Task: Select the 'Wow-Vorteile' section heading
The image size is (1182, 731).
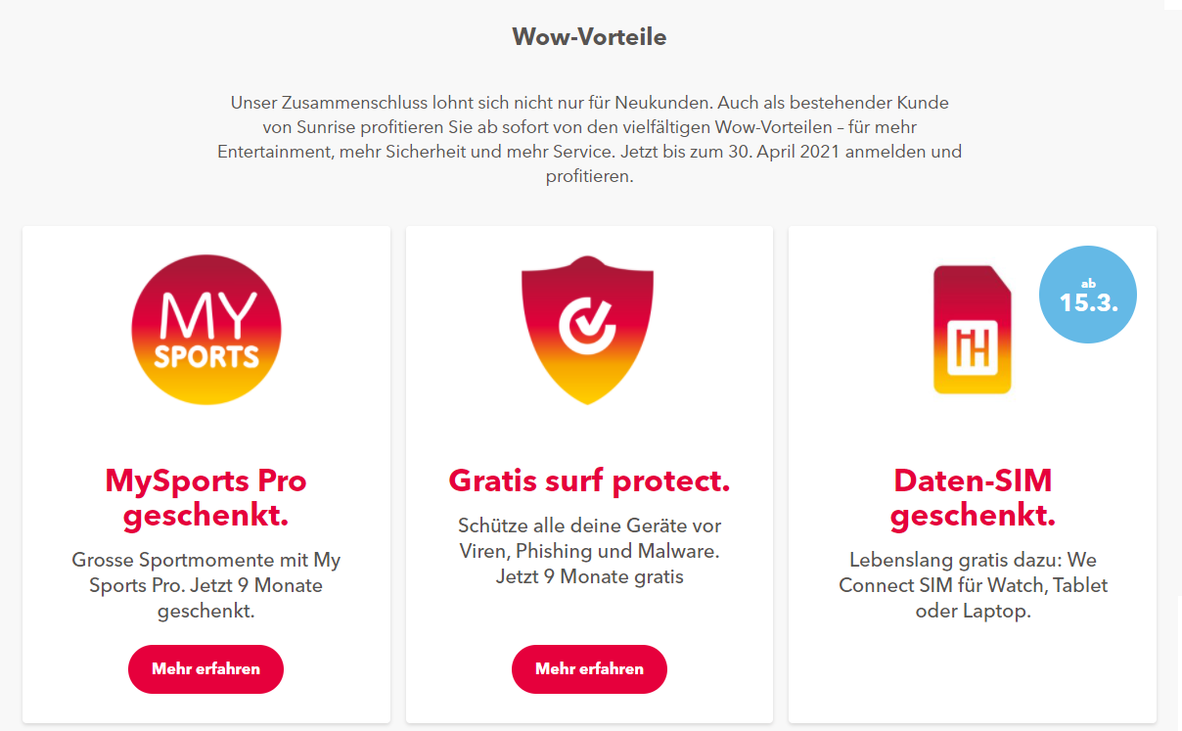Action: pos(589,37)
